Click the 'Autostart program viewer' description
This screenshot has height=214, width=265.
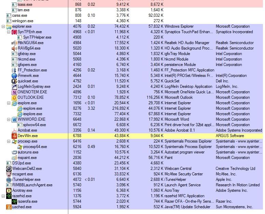pyautogui.click(x=184, y=152)
